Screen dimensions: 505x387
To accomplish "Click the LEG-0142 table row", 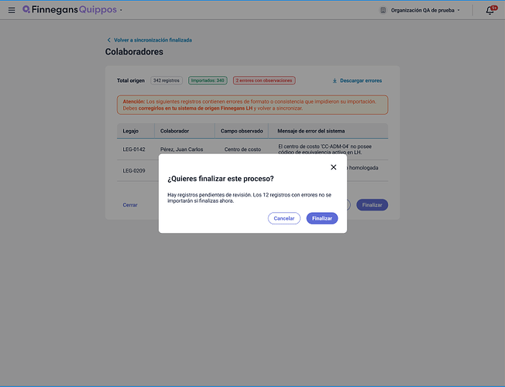I will click(x=252, y=149).
